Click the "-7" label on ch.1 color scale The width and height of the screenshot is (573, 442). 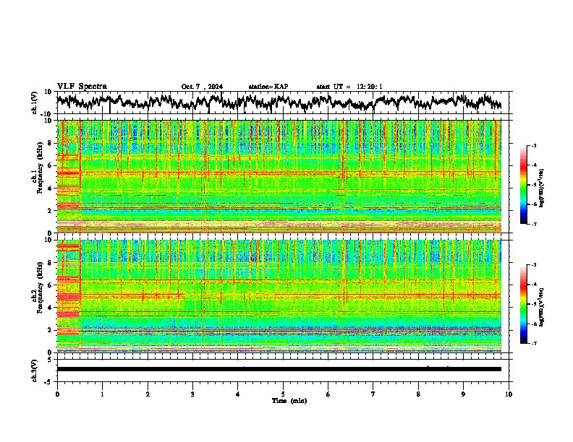point(533,225)
